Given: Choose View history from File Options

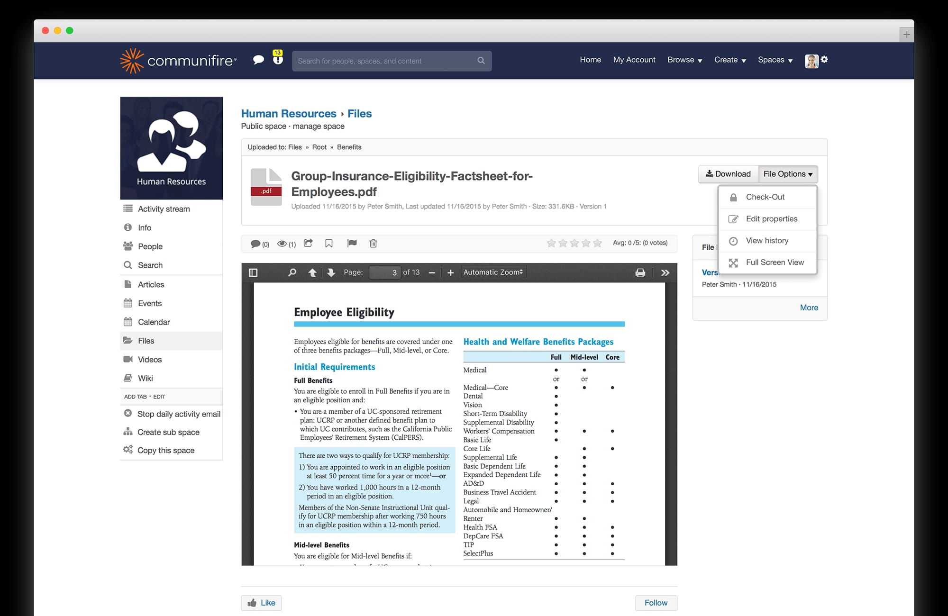Looking at the screenshot, I should tap(768, 241).
